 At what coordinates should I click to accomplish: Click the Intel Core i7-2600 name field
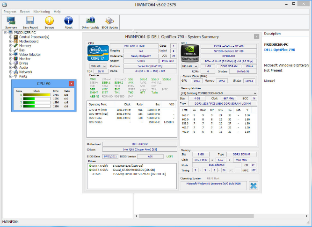(x=134, y=46)
